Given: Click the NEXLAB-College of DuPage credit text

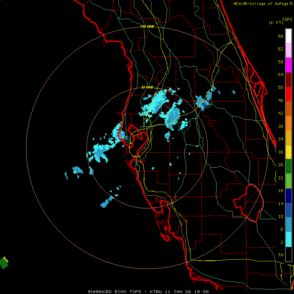Looking at the screenshot, I should coord(263,4).
